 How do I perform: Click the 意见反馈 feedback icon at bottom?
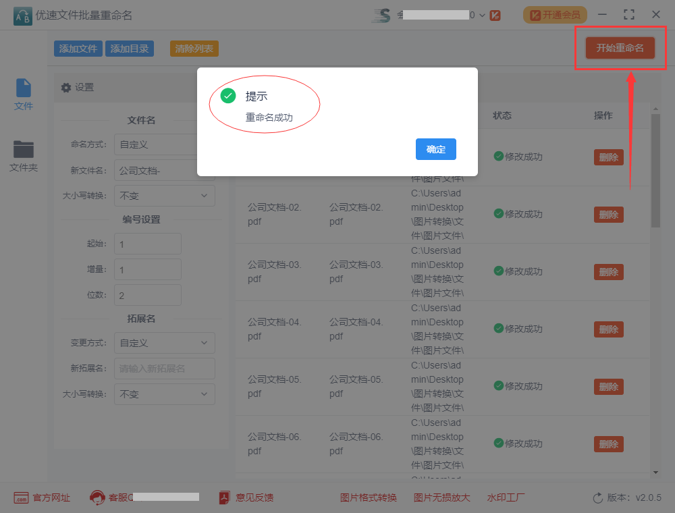pos(223,497)
